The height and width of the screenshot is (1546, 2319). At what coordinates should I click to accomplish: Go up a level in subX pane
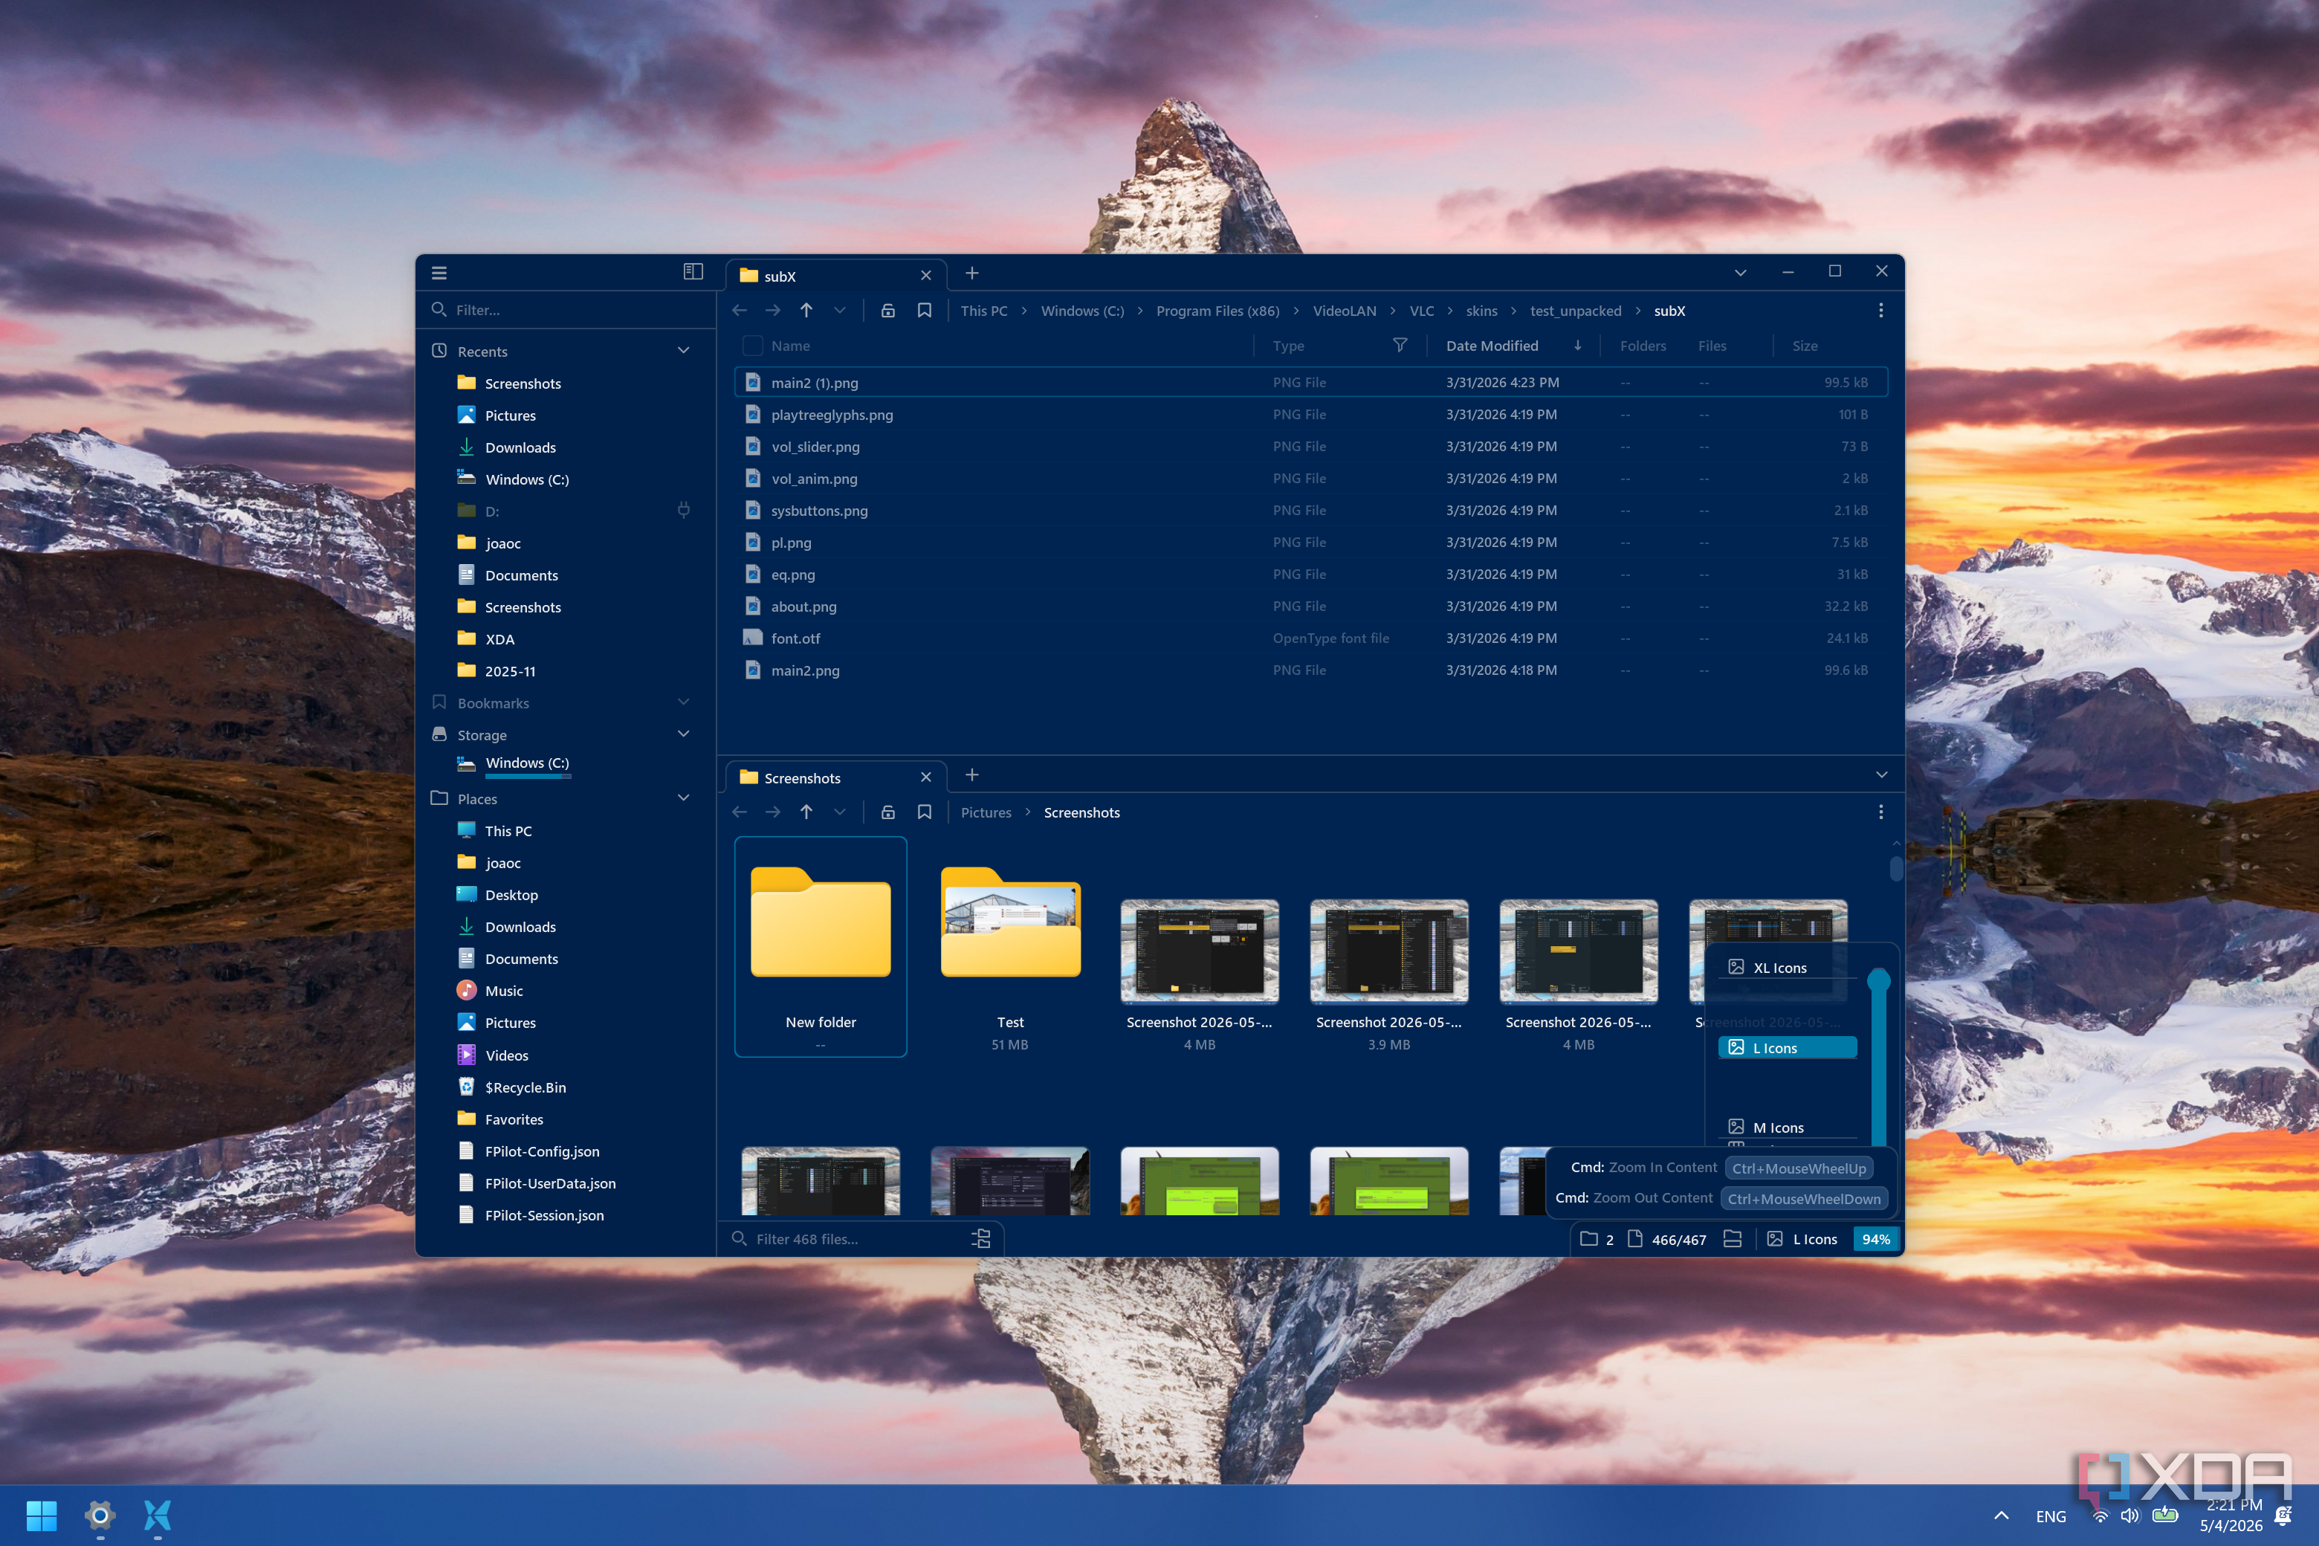(806, 311)
